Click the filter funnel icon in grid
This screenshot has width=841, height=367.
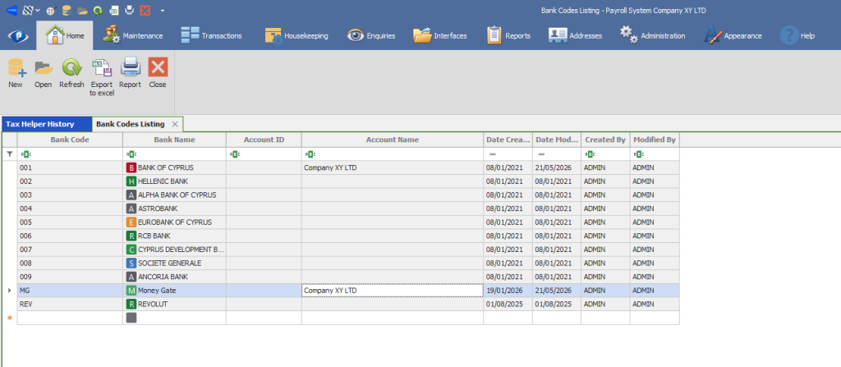[x=9, y=154]
